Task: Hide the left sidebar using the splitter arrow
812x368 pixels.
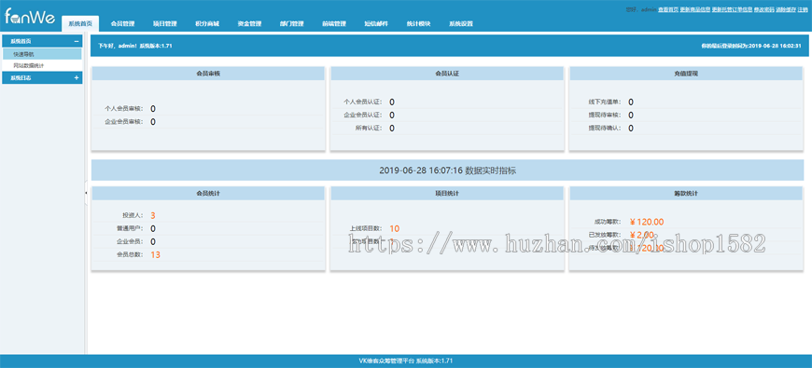Action: 86,193
